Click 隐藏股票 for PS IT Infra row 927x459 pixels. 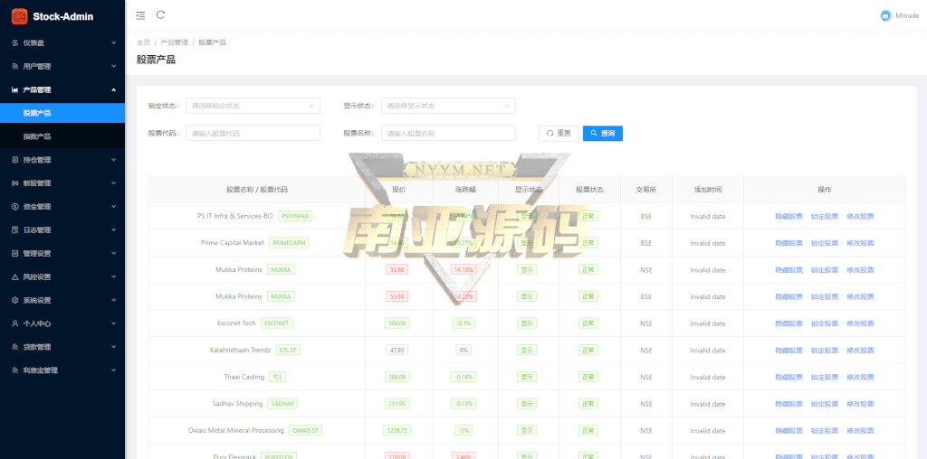(788, 216)
